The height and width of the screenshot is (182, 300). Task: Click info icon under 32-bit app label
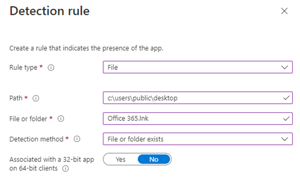pos(66,169)
